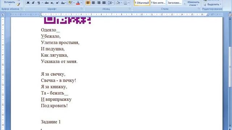
Task: Click the line И вприпрыжку
Action: [x=56, y=99]
